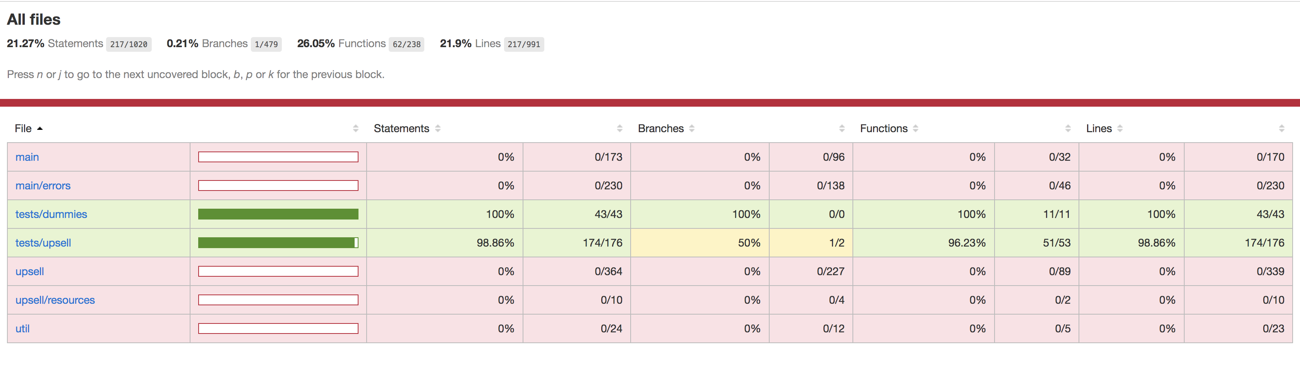The height and width of the screenshot is (371, 1300).
Task: Click the 50% branches cell for tests/upsell
Action: point(700,243)
